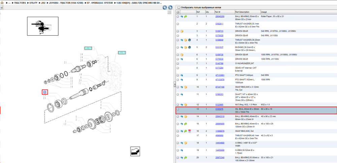Add part 4996869 with its plus icon
Image resolution: width=337 pixels, height=163 pixels.
point(178,136)
